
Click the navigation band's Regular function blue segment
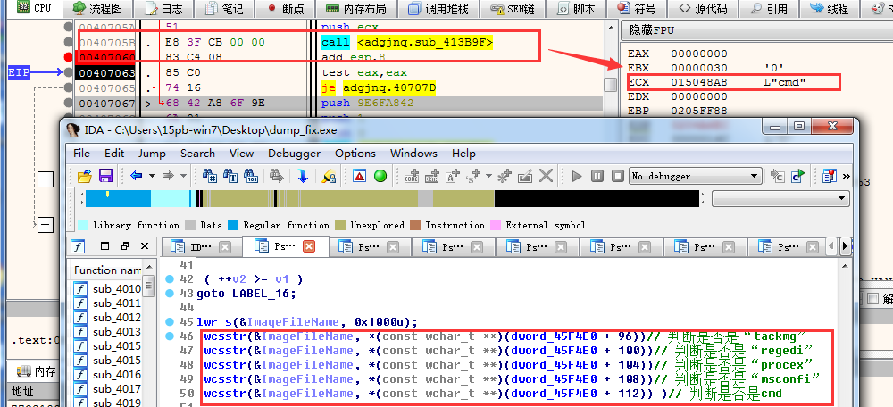click(x=121, y=198)
